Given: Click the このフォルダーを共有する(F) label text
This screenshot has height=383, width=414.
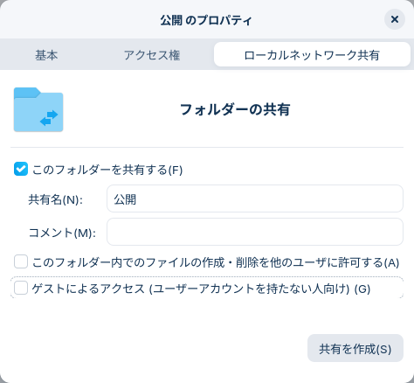Looking at the screenshot, I should point(107,170).
